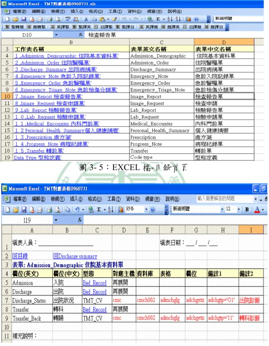
Task: Open font size 12 dropdown arrow
Action: point(239,209)
